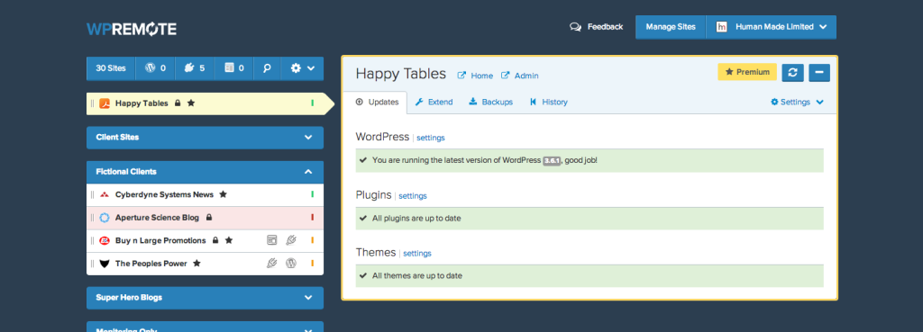Viewport: 923px width, 332px height.
Task: Filter by WordPress core updates icon
Action: pos(155,68)
